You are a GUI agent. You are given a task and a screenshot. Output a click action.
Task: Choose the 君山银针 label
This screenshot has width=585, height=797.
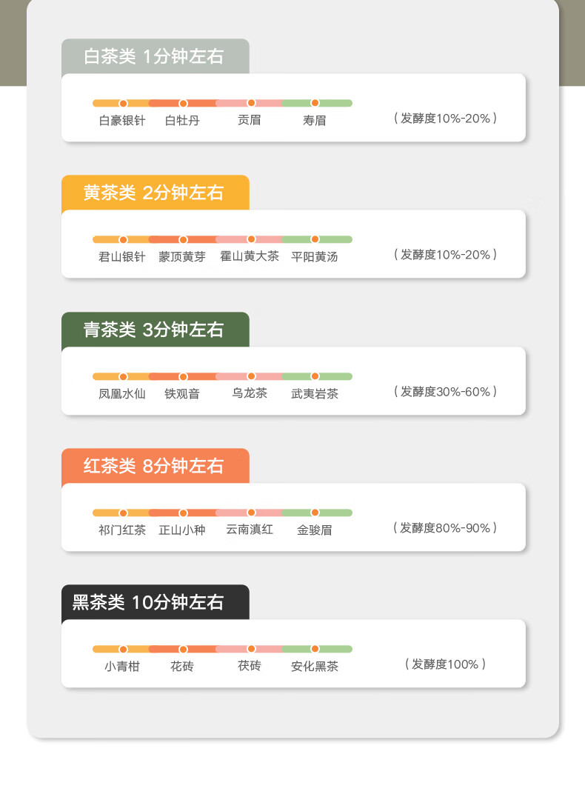(x=122, y=257)
